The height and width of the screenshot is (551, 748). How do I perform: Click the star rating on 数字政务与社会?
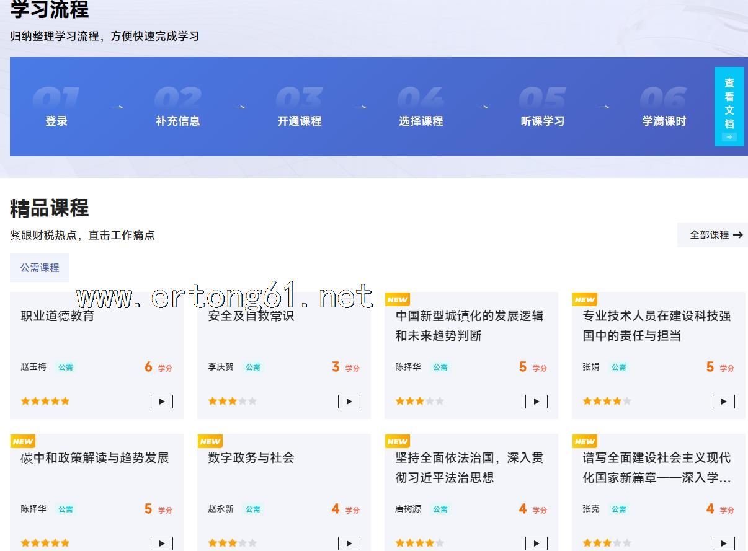click(x=232, y=543)
